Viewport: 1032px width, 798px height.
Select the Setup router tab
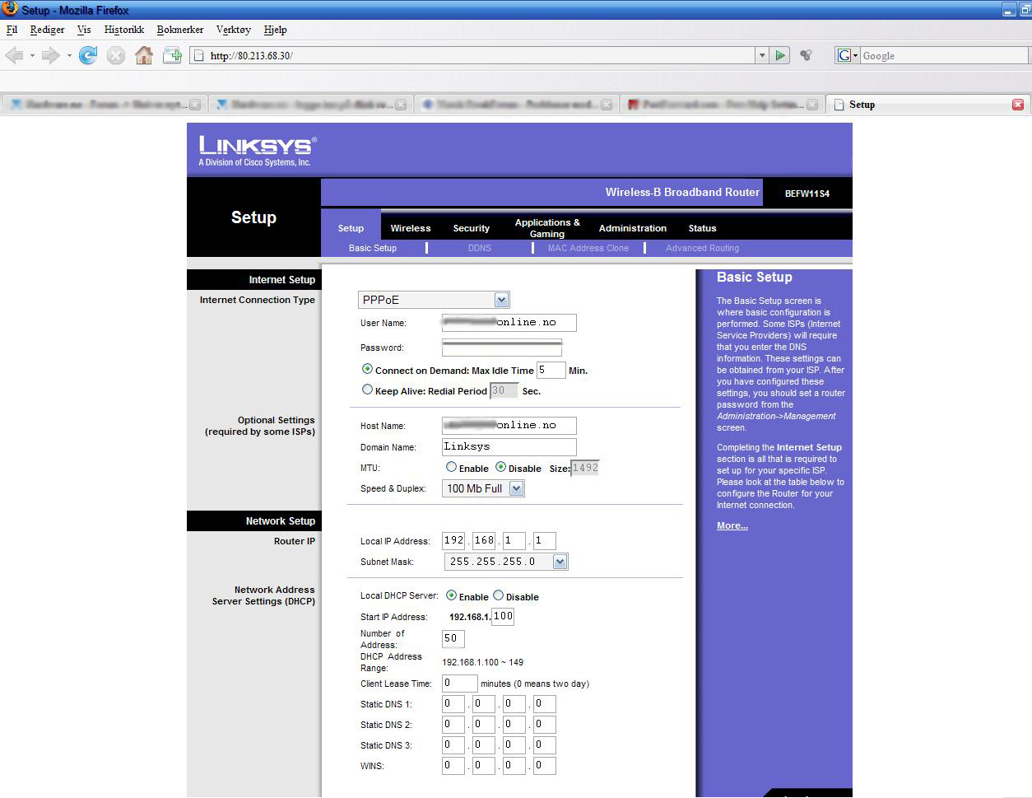[x=351, y=228]
